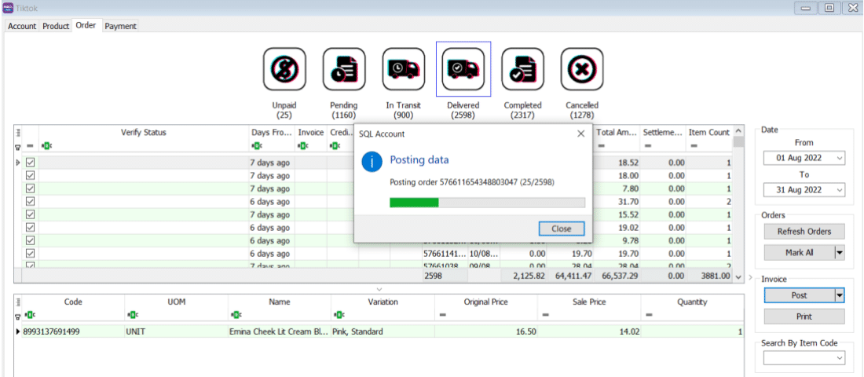Image resolution: width=864 pixels, height=377 pixels.
Task: Click the filter icon under Verify Status
Action: (46, 145)
